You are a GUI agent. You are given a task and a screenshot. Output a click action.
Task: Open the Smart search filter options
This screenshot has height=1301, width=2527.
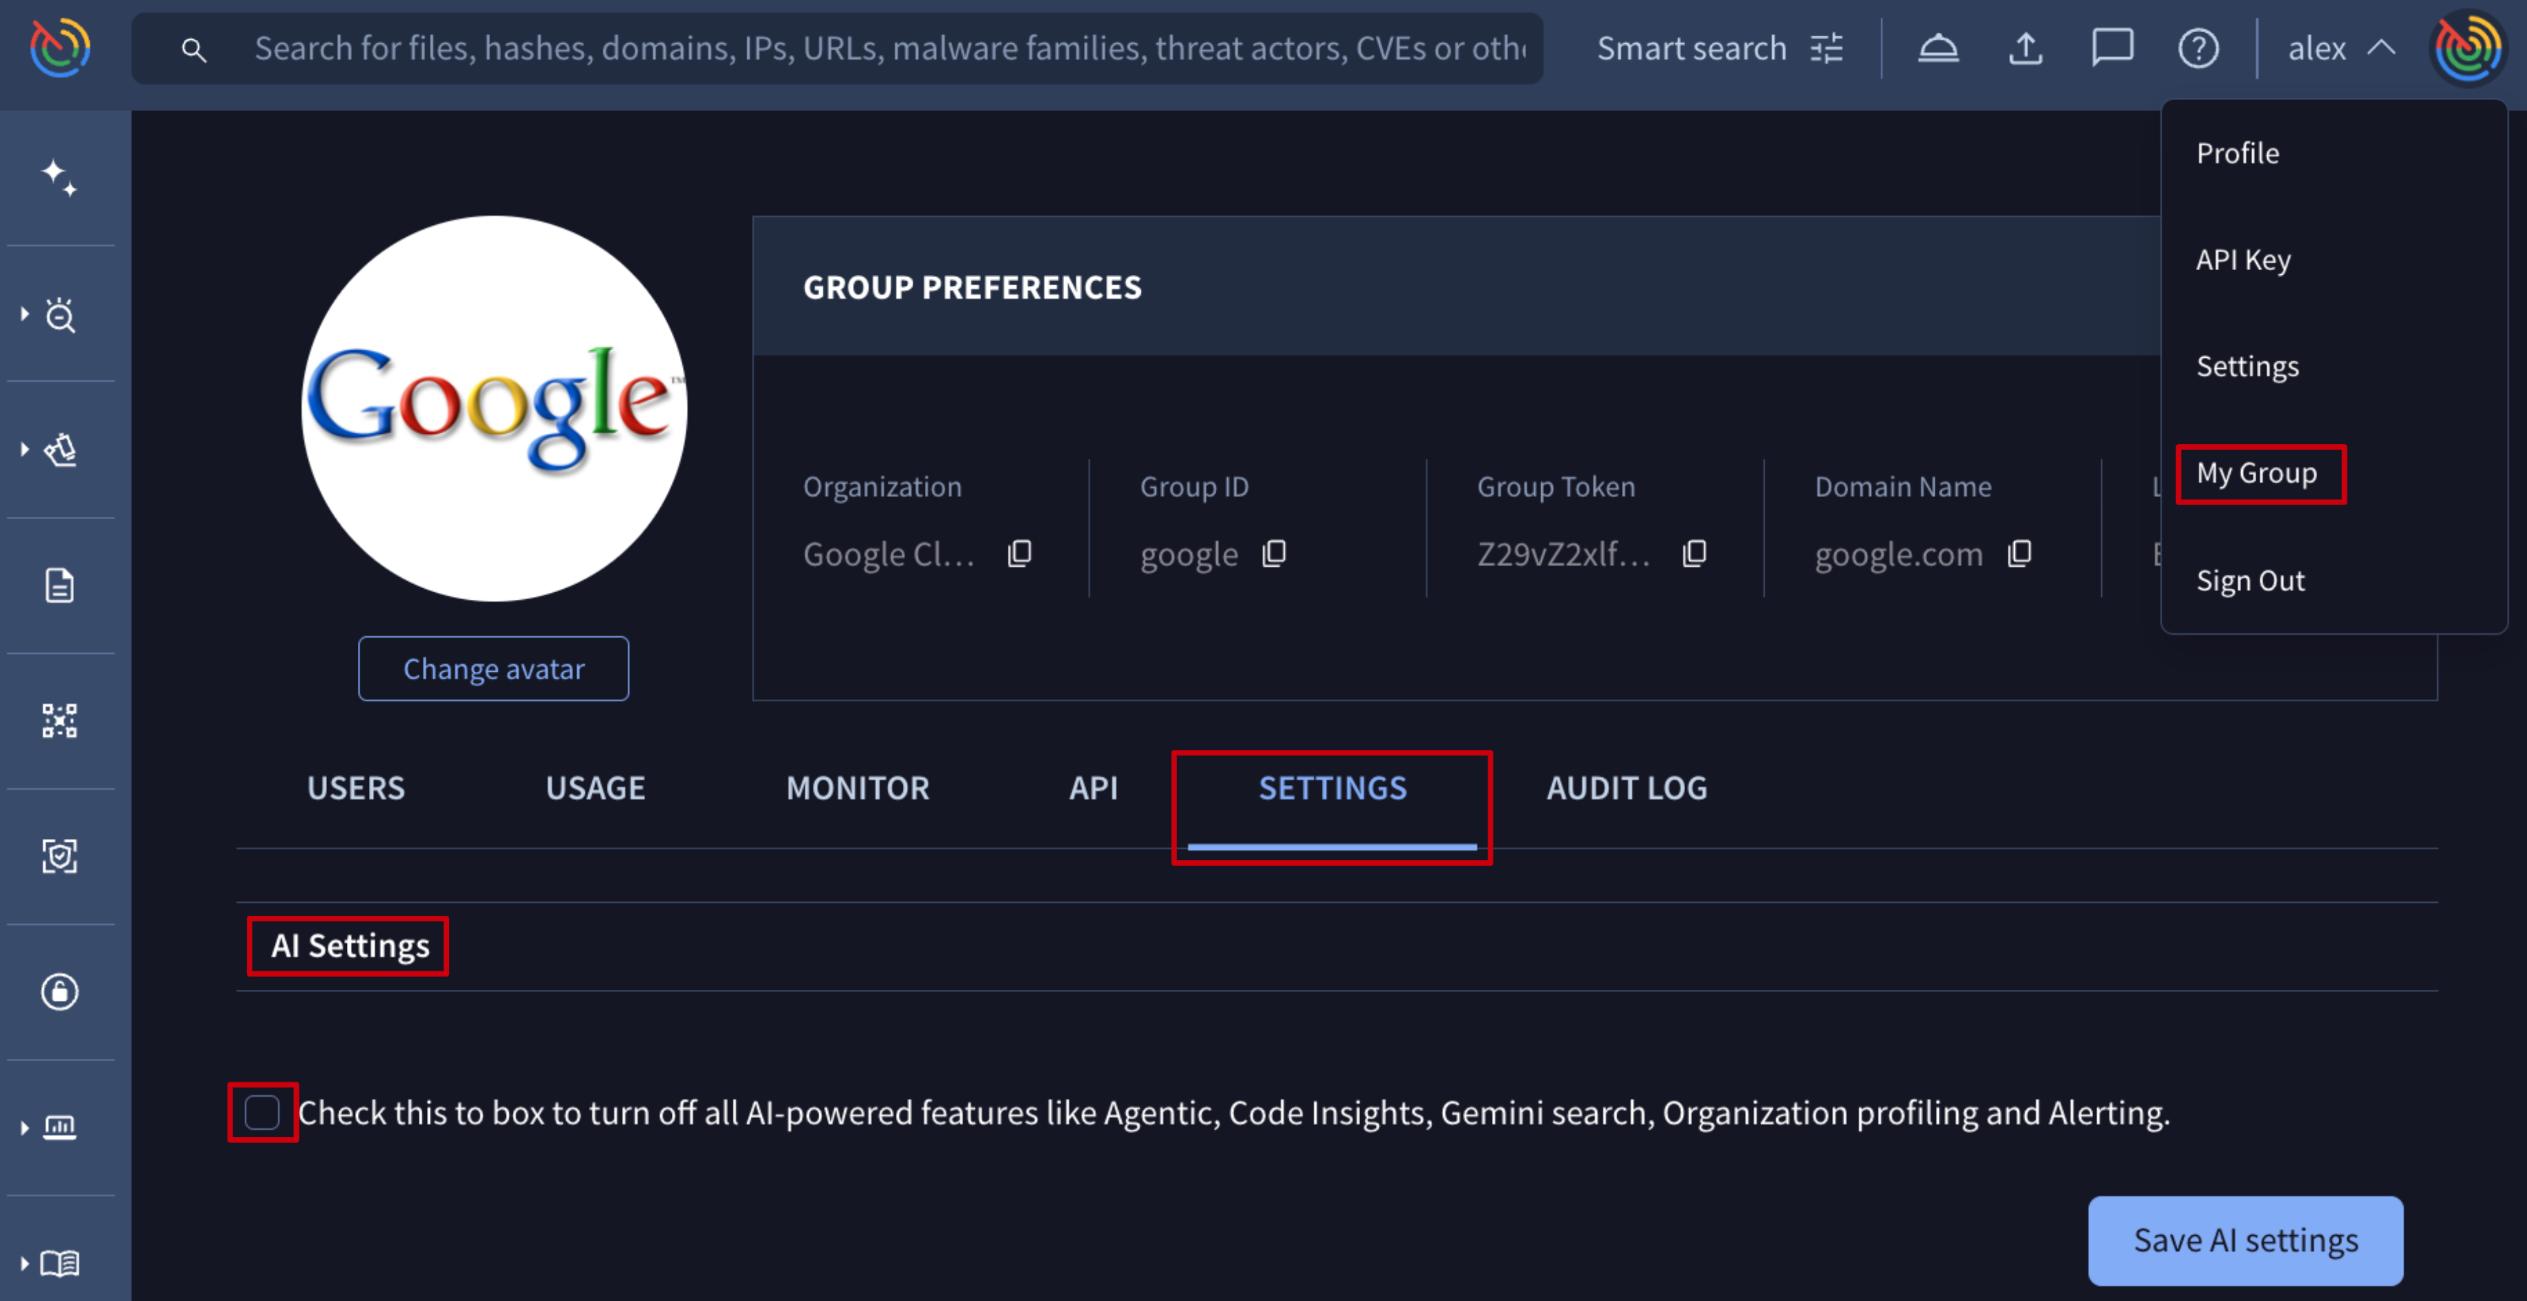pyautogui.click(x=1826, y=47)
